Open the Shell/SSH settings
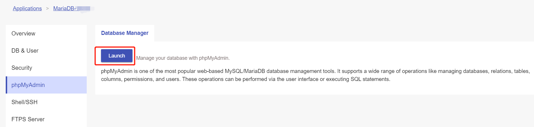Screen dimensions: 534x127 point(24,102)
